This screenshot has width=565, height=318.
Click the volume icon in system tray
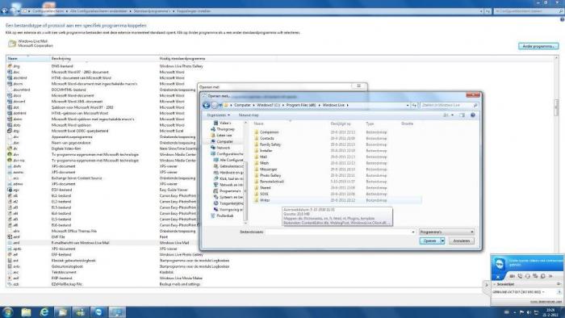click(x=529, y=312)
